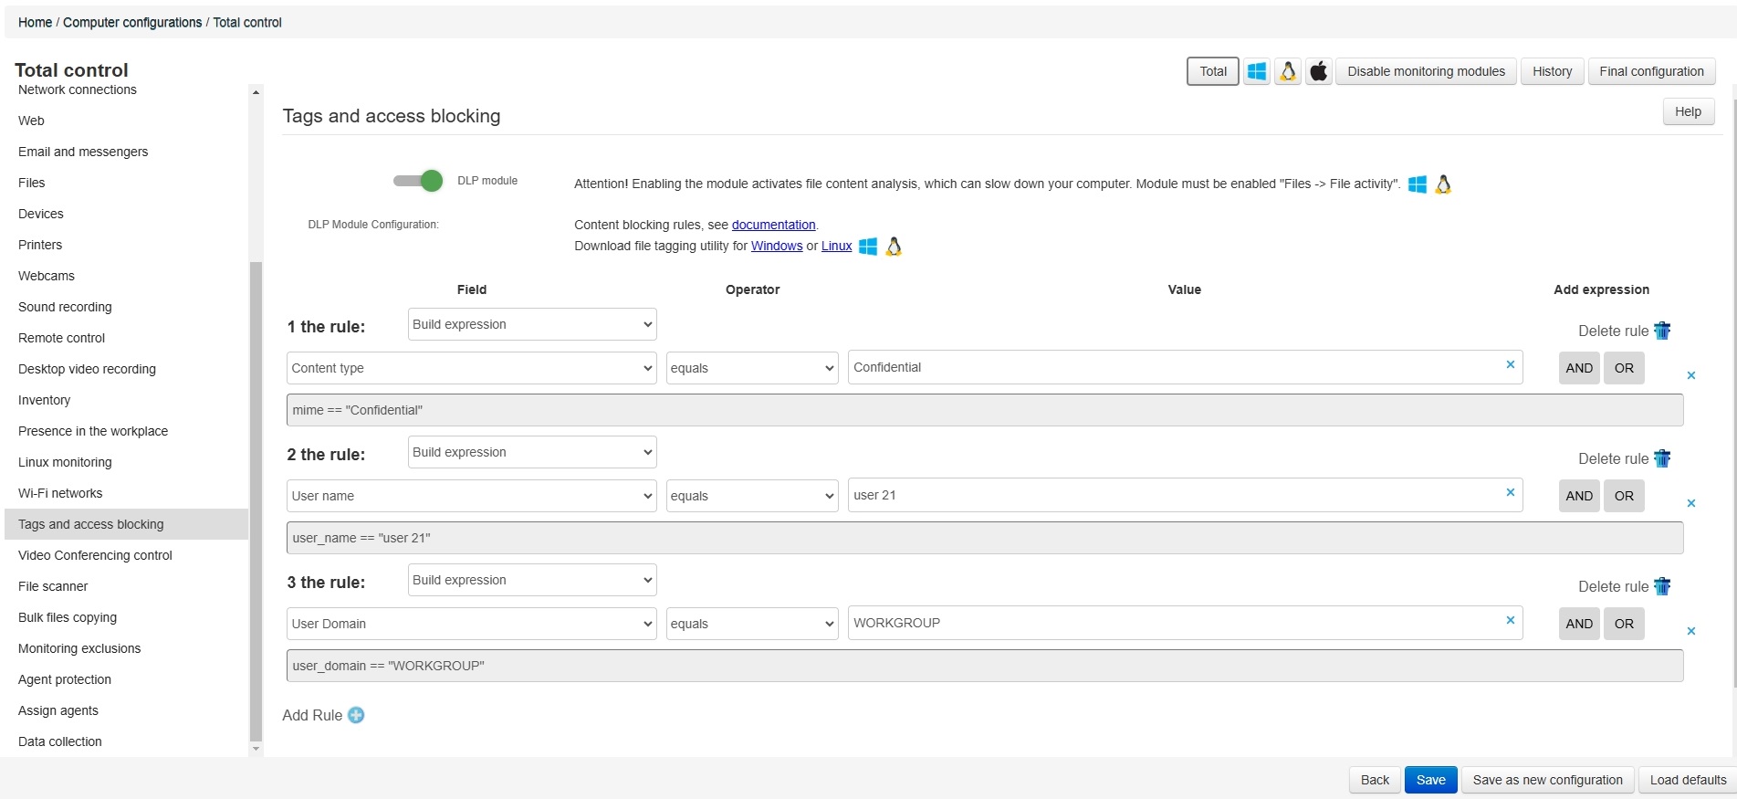Viewport: 1737px width, 799px height.
Task: Open the documentation link
Action: [773, 225]
